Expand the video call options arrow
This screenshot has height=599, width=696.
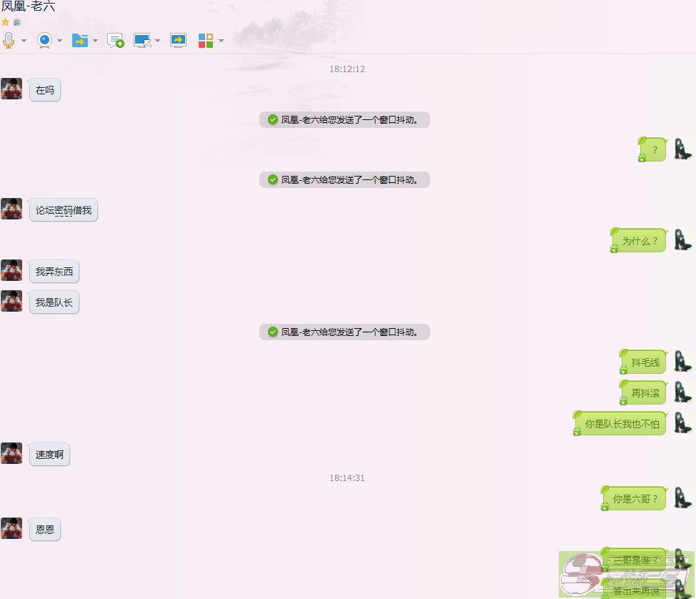59,41
